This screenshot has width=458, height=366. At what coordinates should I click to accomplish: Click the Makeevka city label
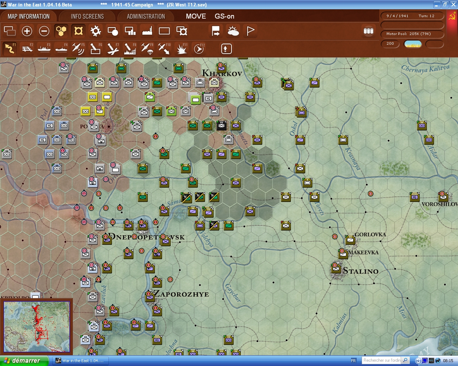(x=364, y=252)
